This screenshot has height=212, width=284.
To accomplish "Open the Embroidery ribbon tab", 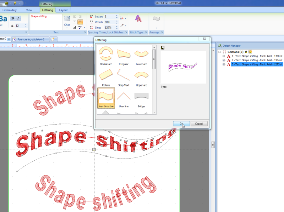I will pos(10,10).
